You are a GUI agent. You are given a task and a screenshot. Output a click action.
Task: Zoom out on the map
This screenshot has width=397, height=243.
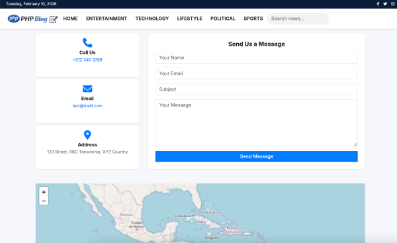44,201
